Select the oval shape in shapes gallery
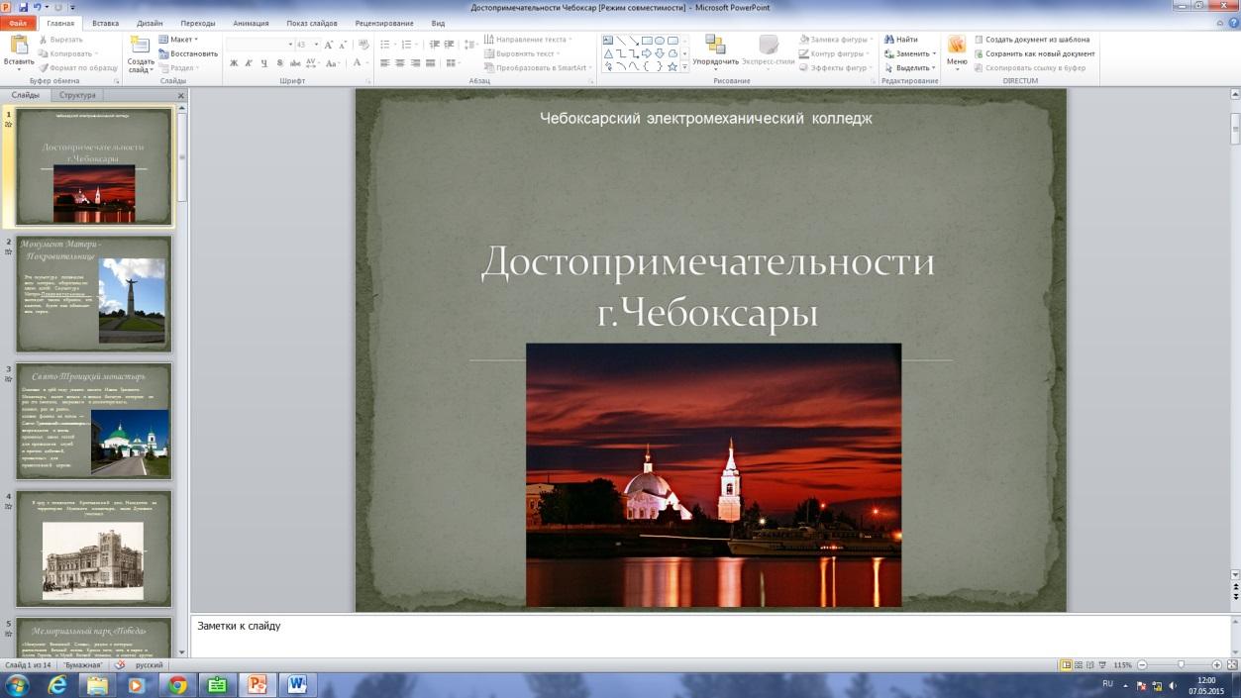The image size is (1241, 698). click(660, 41)
